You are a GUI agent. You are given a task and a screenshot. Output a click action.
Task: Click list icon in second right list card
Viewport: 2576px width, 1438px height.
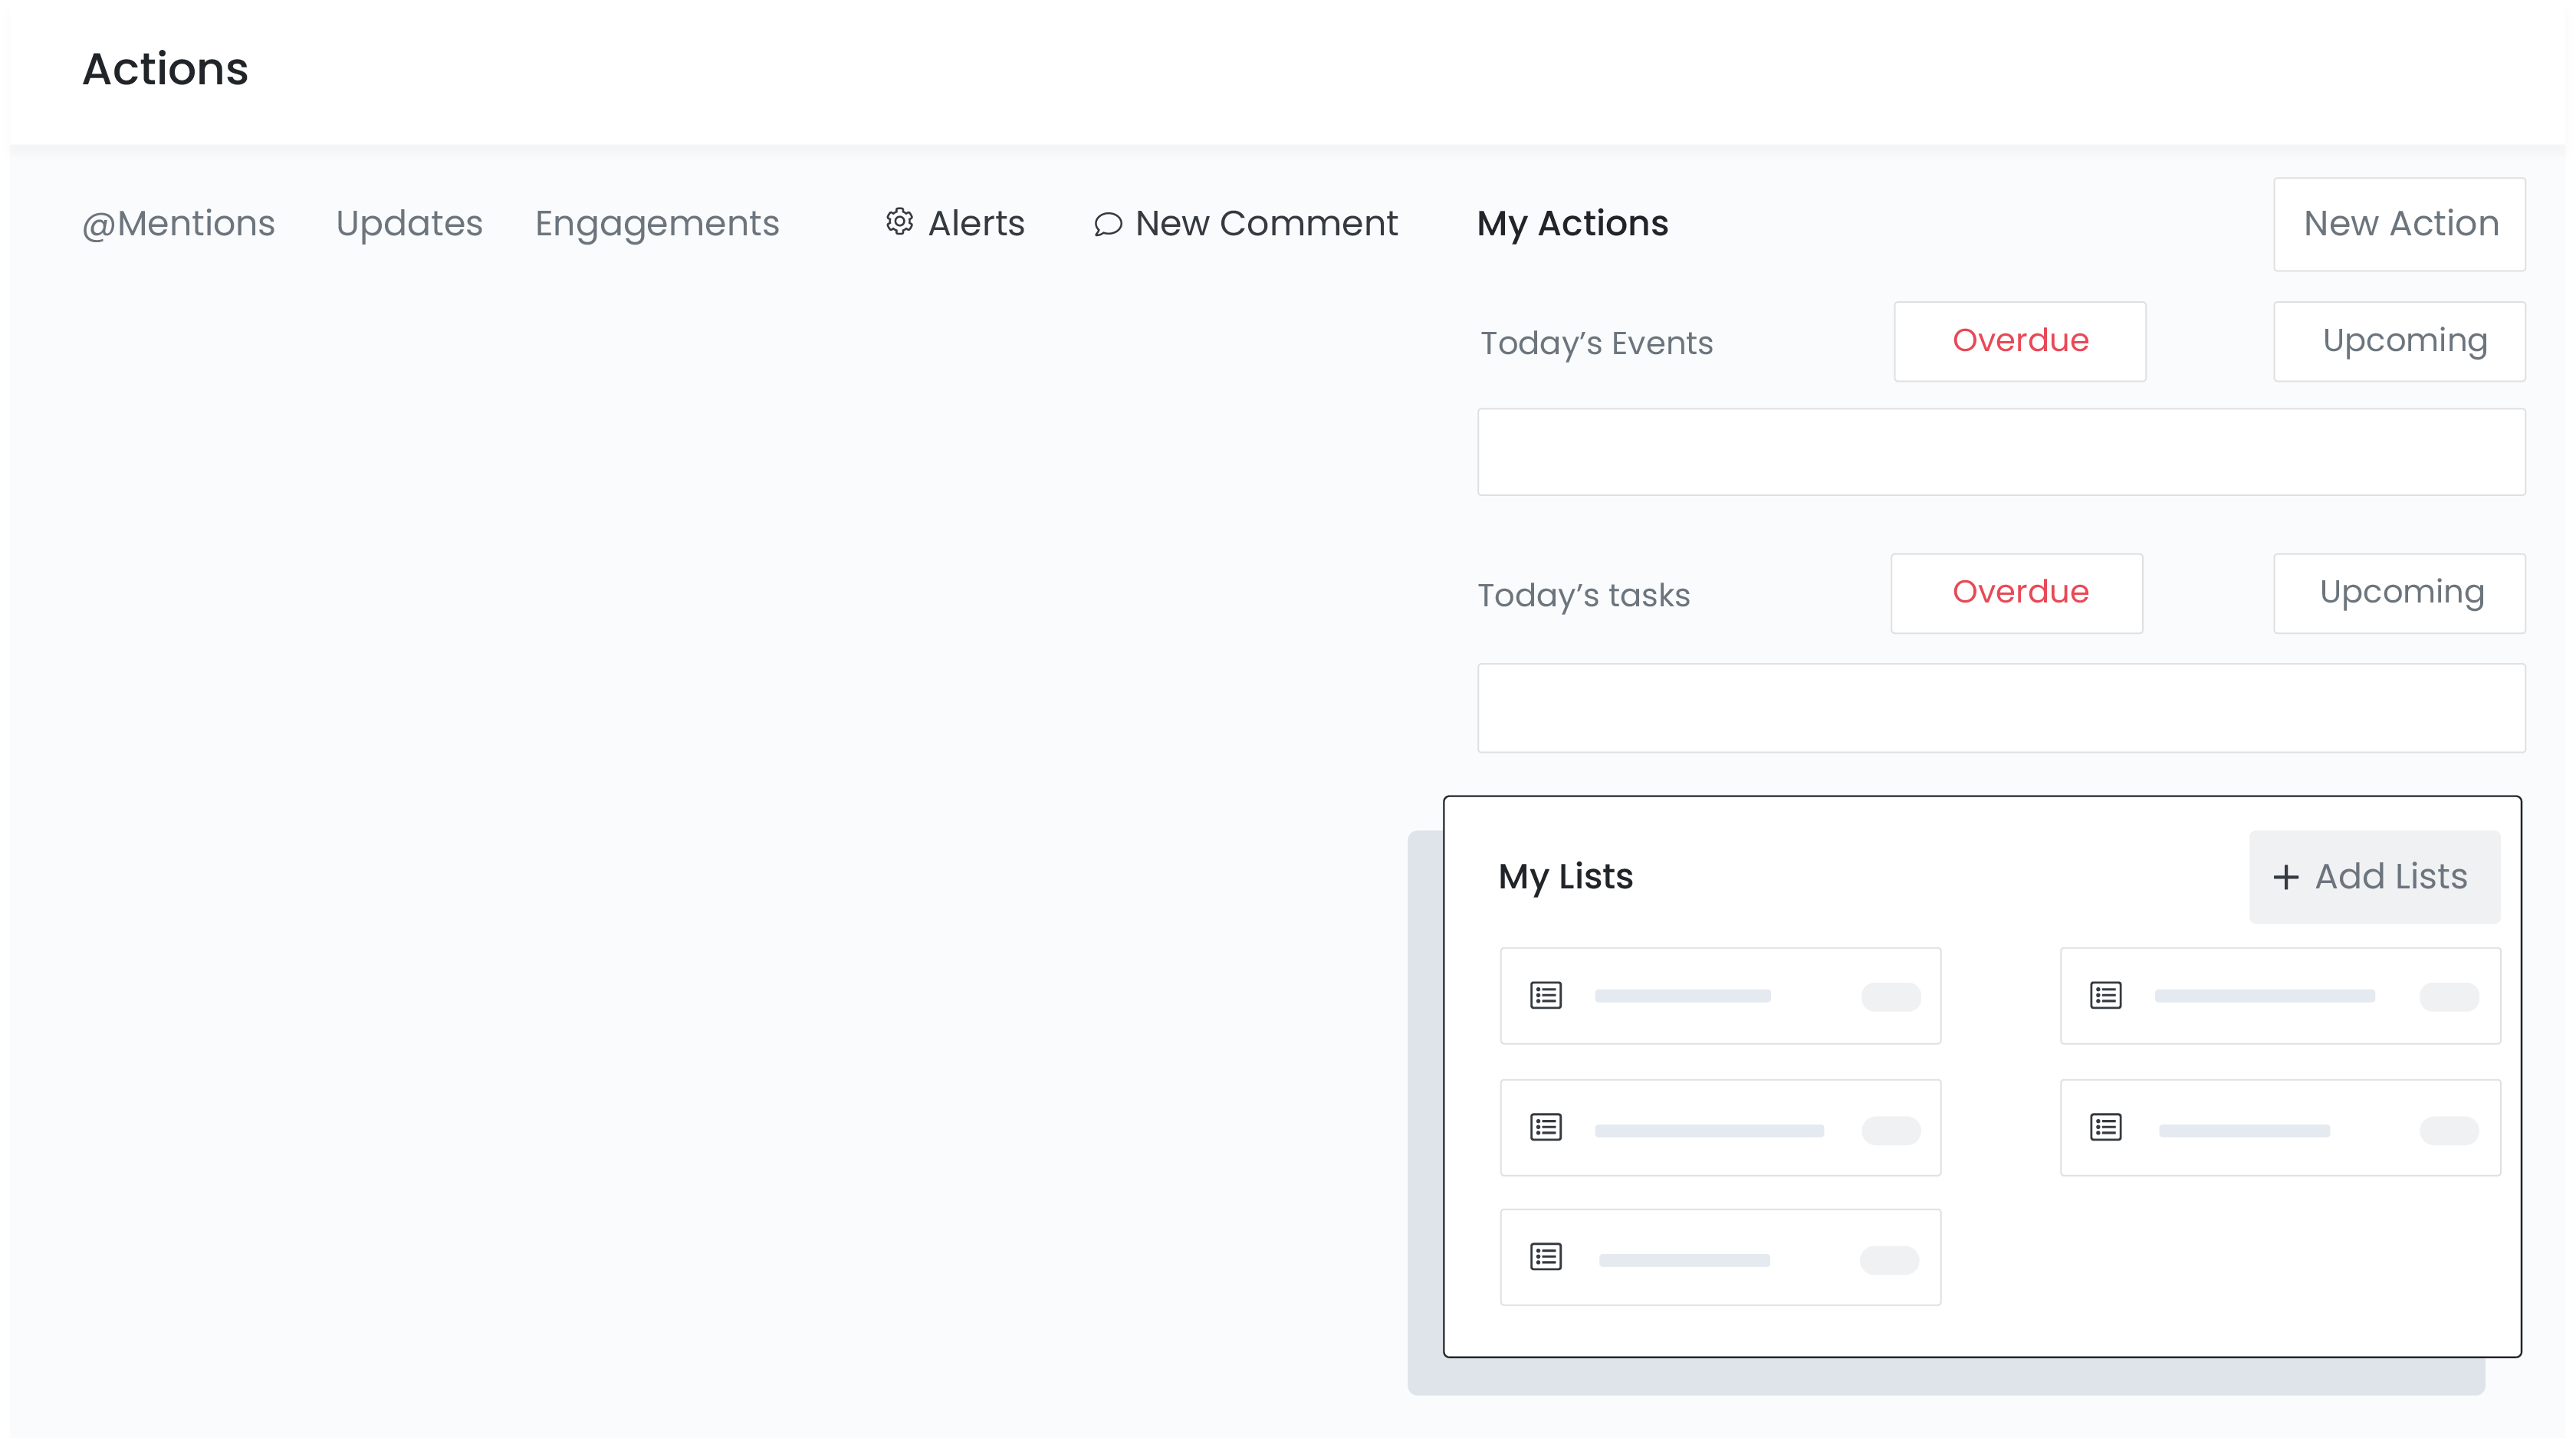pyautogui.click(x=2105, y=1127)
